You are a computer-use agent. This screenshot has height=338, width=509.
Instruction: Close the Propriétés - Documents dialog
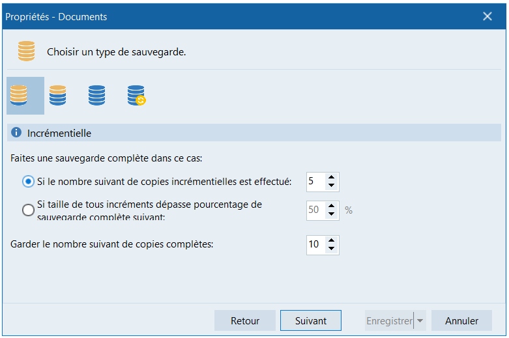point(487,16)
